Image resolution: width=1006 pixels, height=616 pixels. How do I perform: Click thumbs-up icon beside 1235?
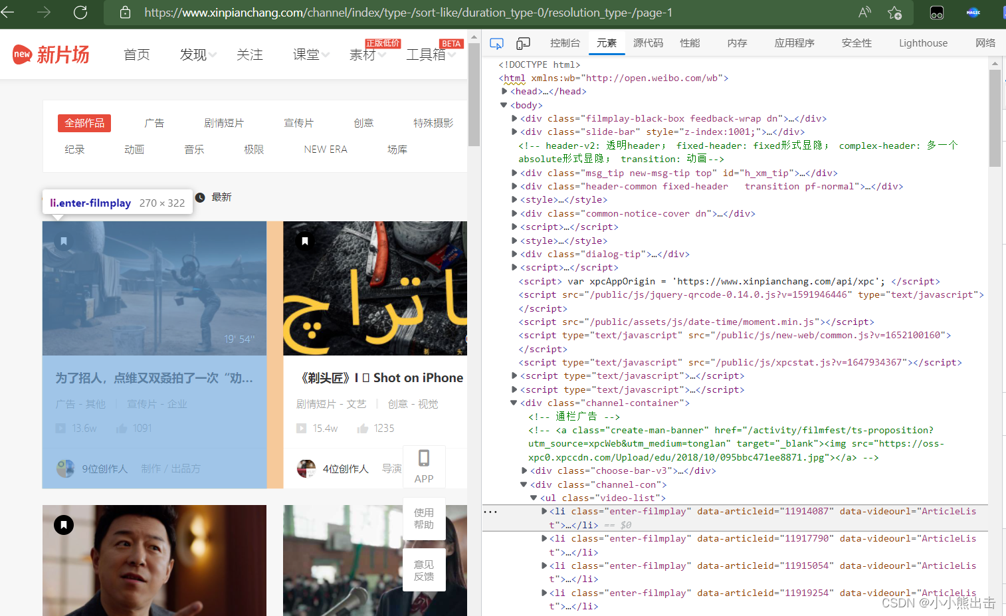[363, 429]
